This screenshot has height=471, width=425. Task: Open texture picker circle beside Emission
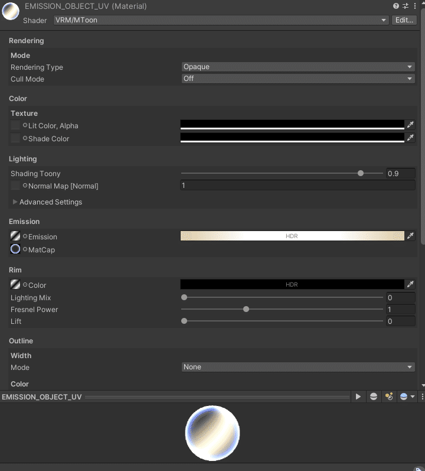25,236
